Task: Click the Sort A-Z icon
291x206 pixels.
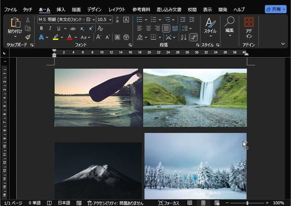Action: click(184, 37)
